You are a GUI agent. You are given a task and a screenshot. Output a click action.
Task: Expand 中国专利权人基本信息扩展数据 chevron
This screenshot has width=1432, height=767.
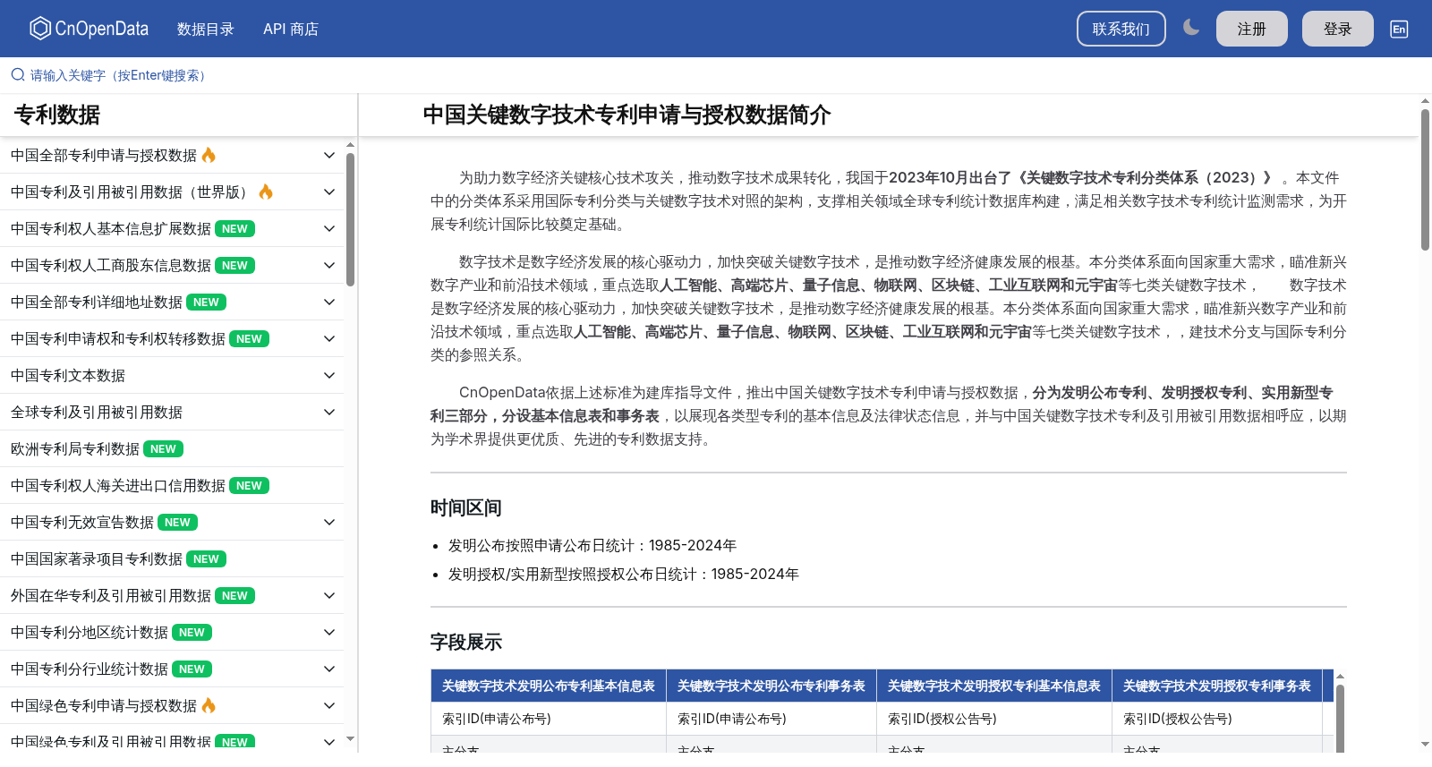[x=329, y=228]
